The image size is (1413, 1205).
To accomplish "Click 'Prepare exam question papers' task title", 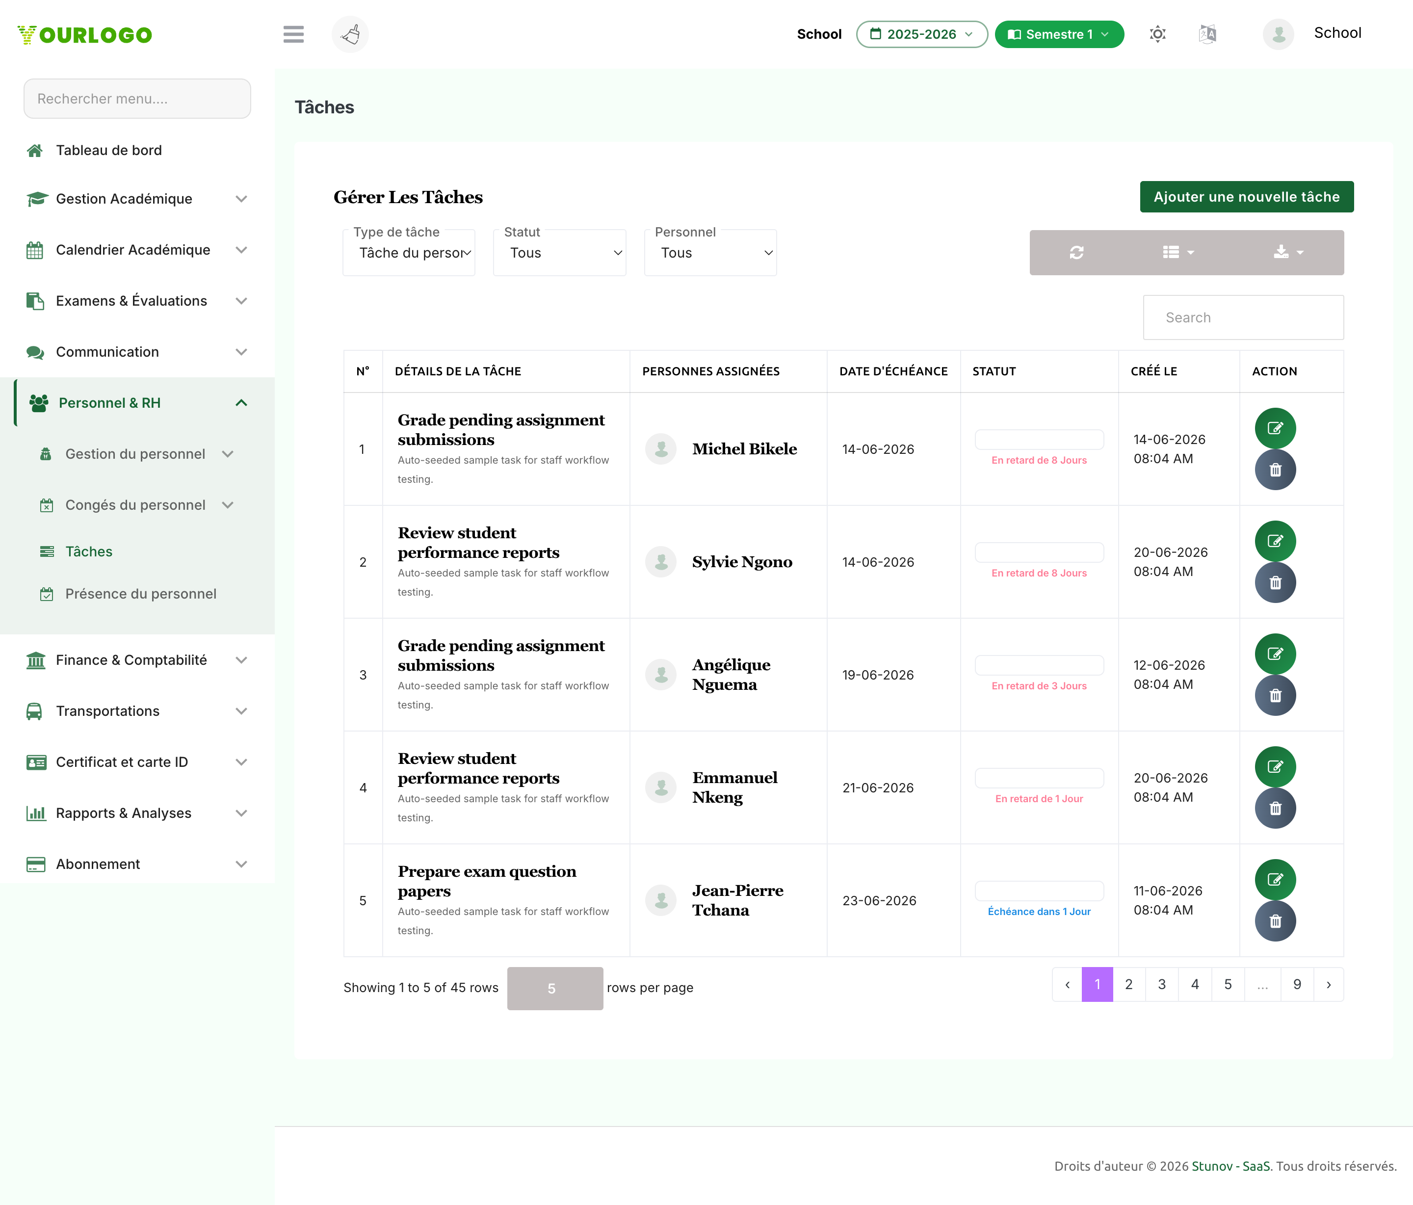I will pos(487,881).
